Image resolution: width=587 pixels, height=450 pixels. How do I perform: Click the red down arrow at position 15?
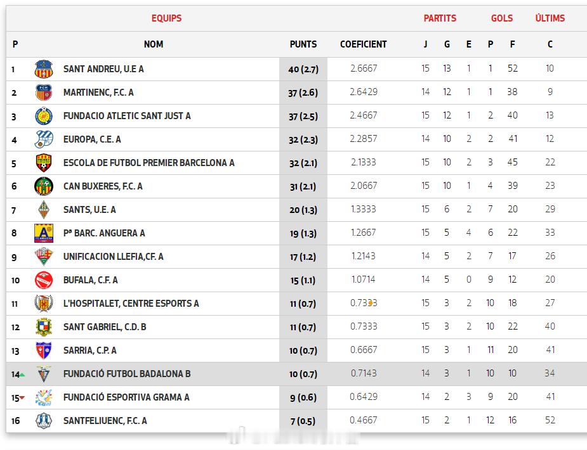[x=22, y=397]
